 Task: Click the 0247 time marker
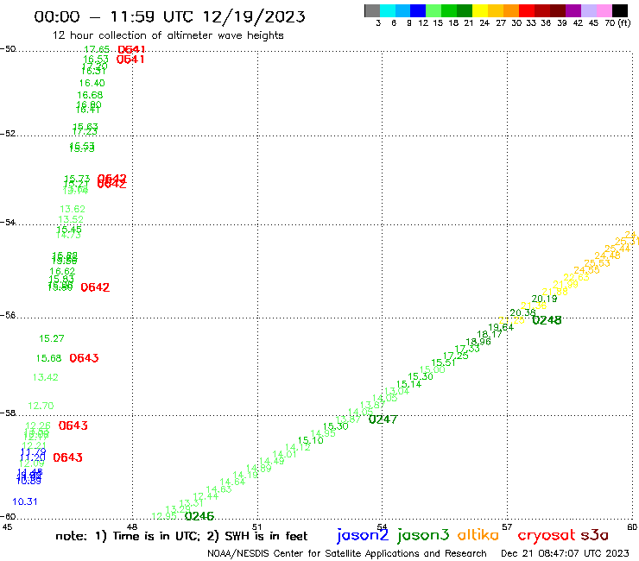tap(383, 419)
